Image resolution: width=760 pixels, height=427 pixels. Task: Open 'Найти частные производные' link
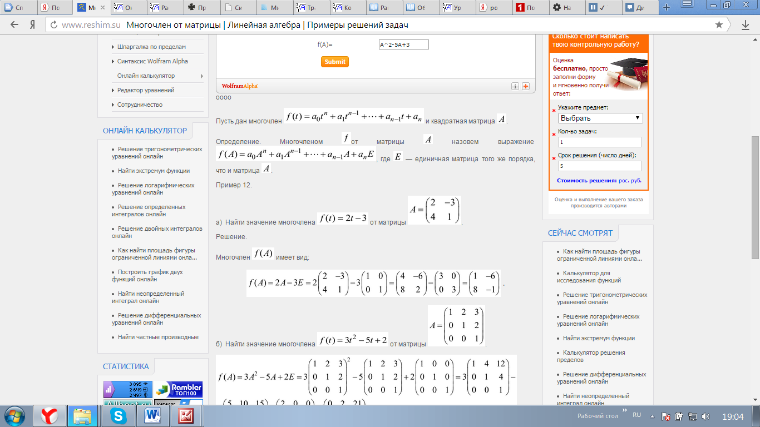coord(158,337)
